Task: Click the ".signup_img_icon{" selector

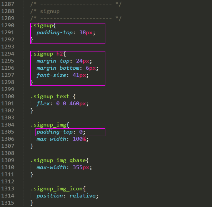Action: 58,189
